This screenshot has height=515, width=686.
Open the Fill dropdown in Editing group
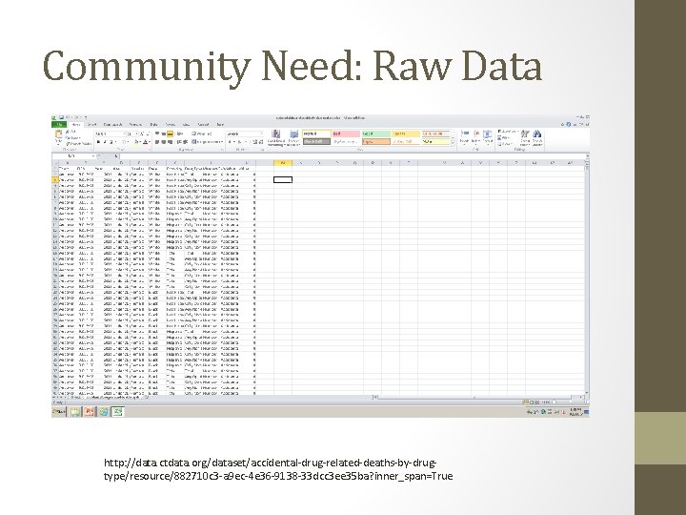click(x=503, y=138)
